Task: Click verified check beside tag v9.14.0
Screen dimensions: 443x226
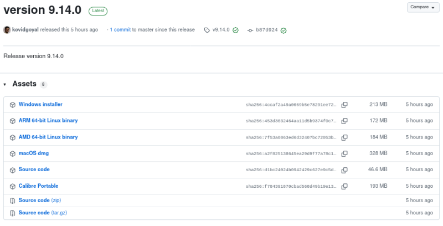Action: click(x=235, y=30)
